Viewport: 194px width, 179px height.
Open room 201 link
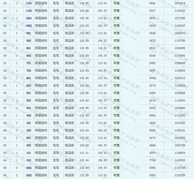coord(29,138)
